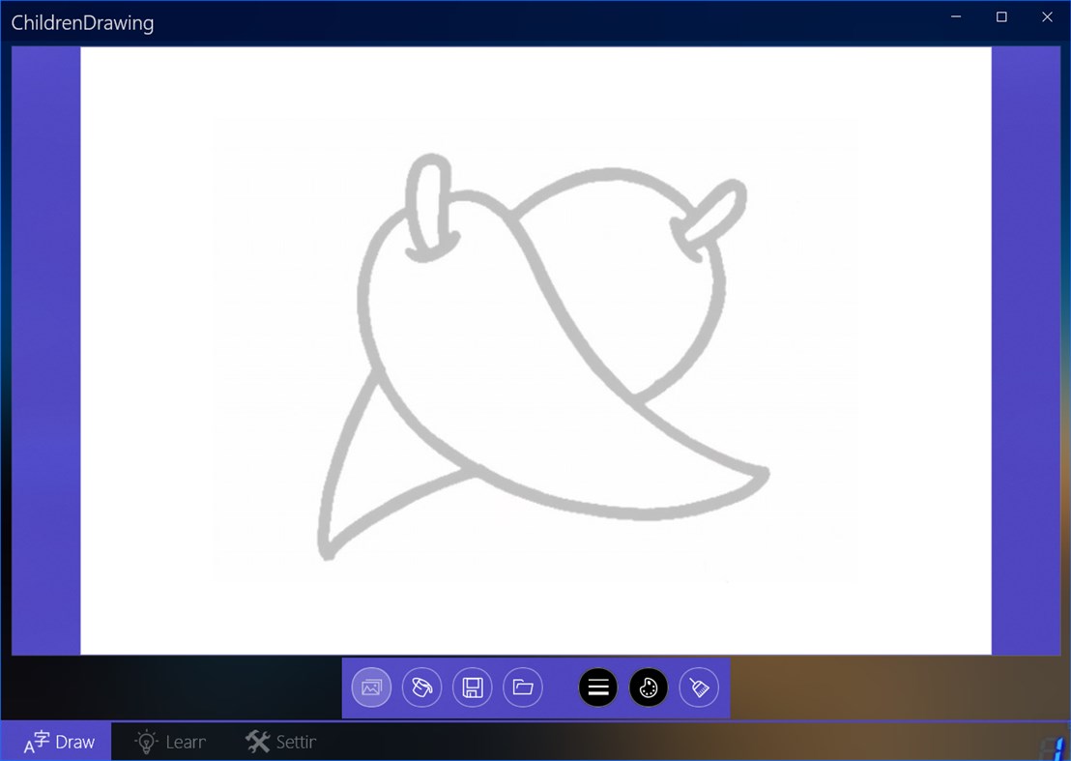Screen dimensions: 1071x761
Task: Open the color palette picker
Action: (x=649, y=688)
